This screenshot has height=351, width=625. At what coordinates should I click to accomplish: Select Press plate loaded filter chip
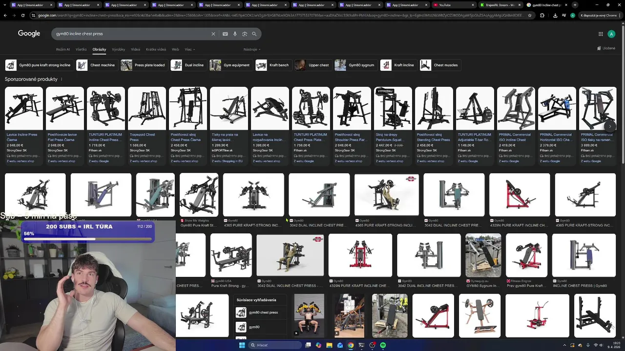pos(144,65)
